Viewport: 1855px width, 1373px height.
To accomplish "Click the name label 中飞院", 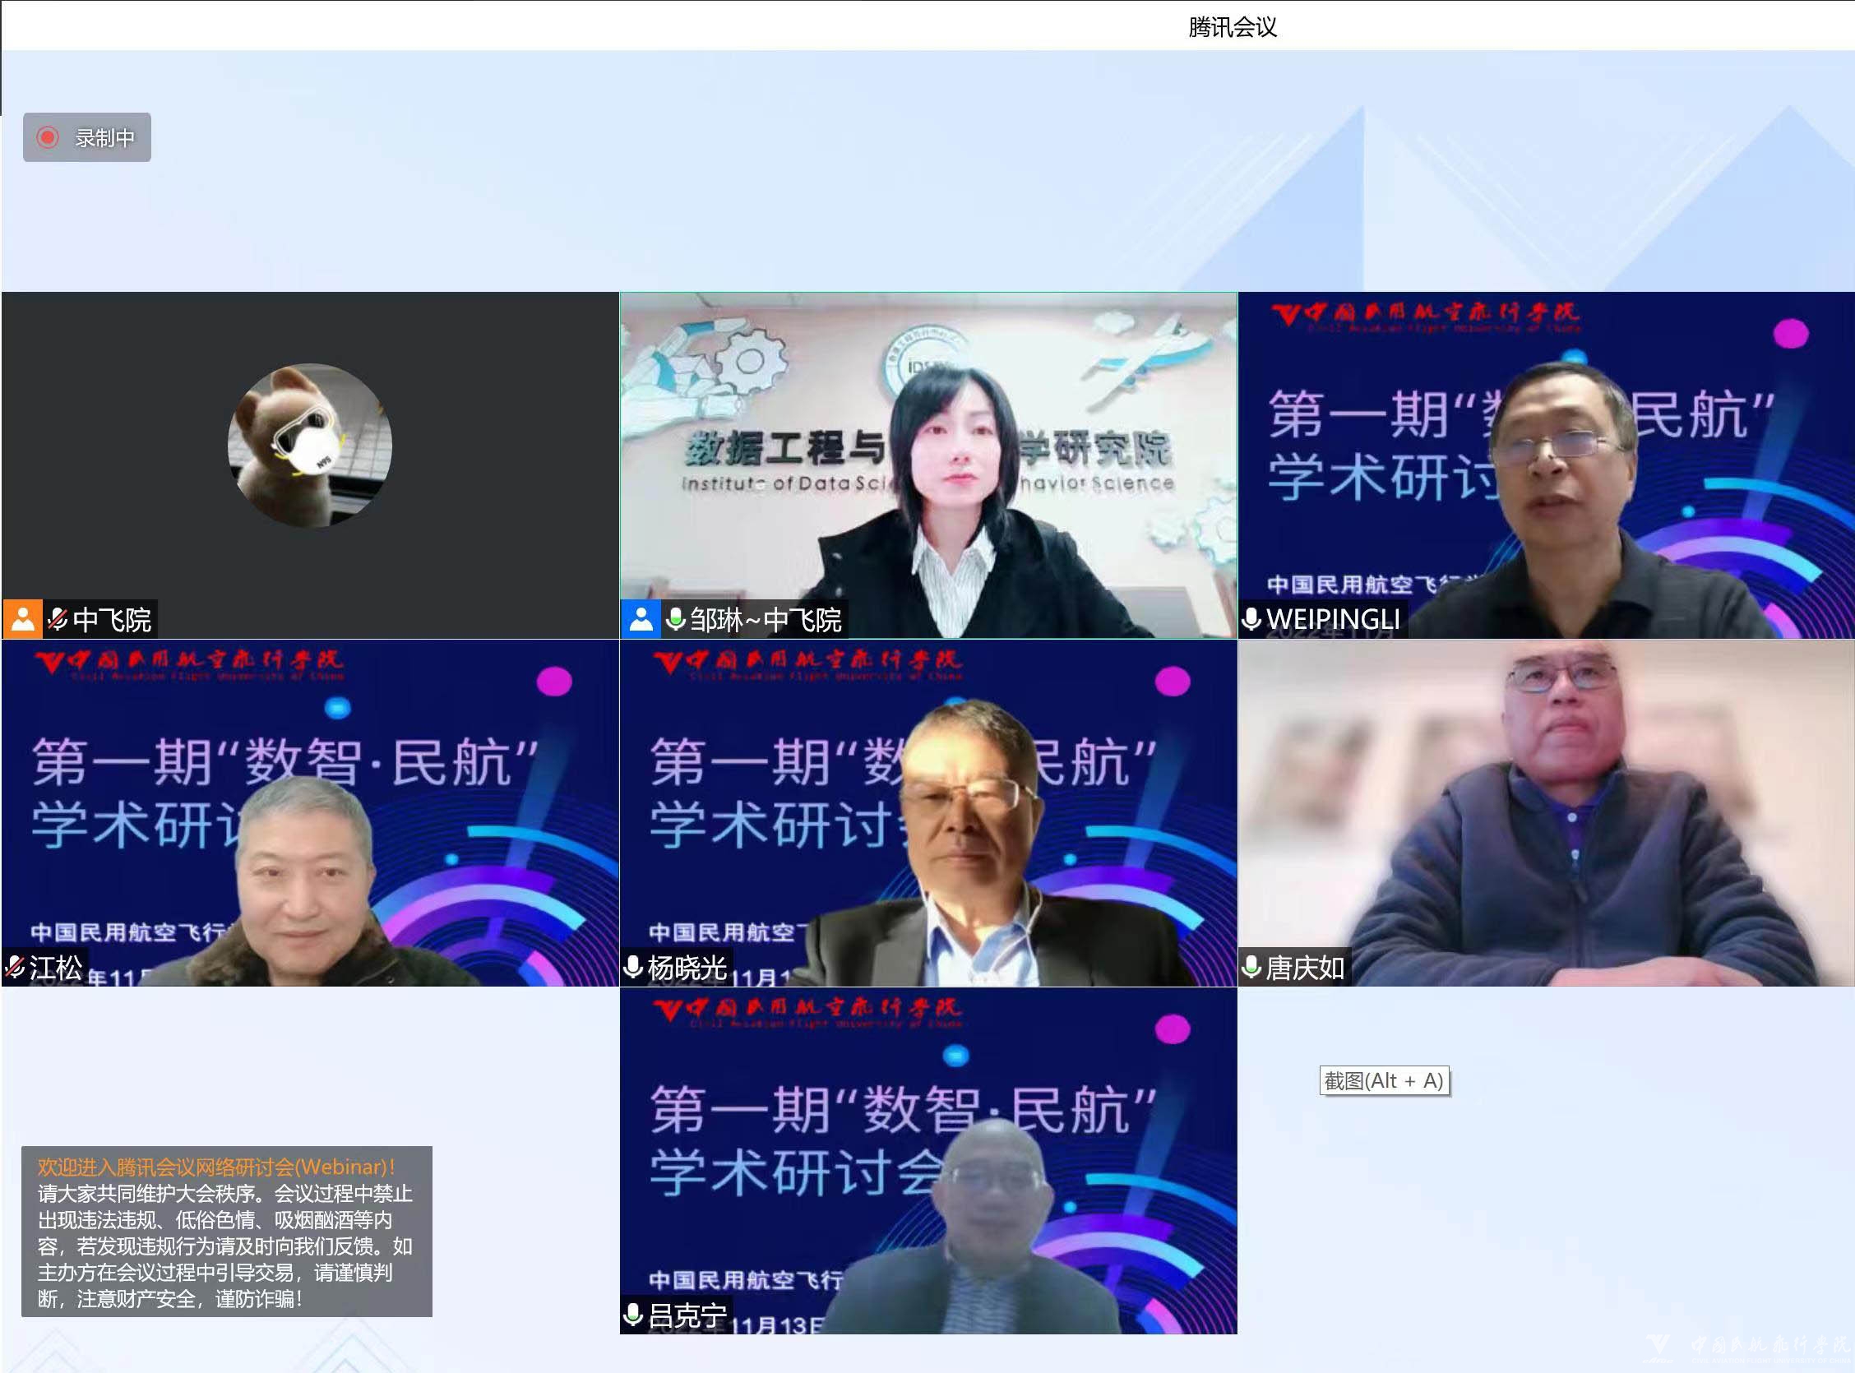I will pyautogui.click(x=112, y=620).
